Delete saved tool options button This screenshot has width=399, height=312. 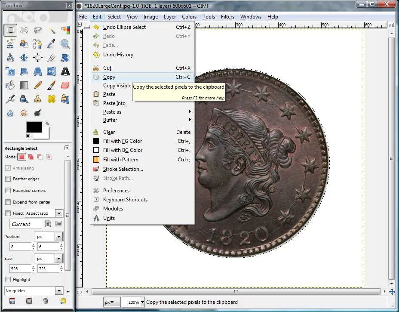click(46, 301)
